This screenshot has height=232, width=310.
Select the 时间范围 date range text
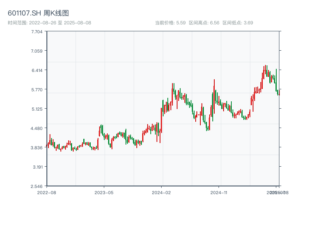point(49,23)
